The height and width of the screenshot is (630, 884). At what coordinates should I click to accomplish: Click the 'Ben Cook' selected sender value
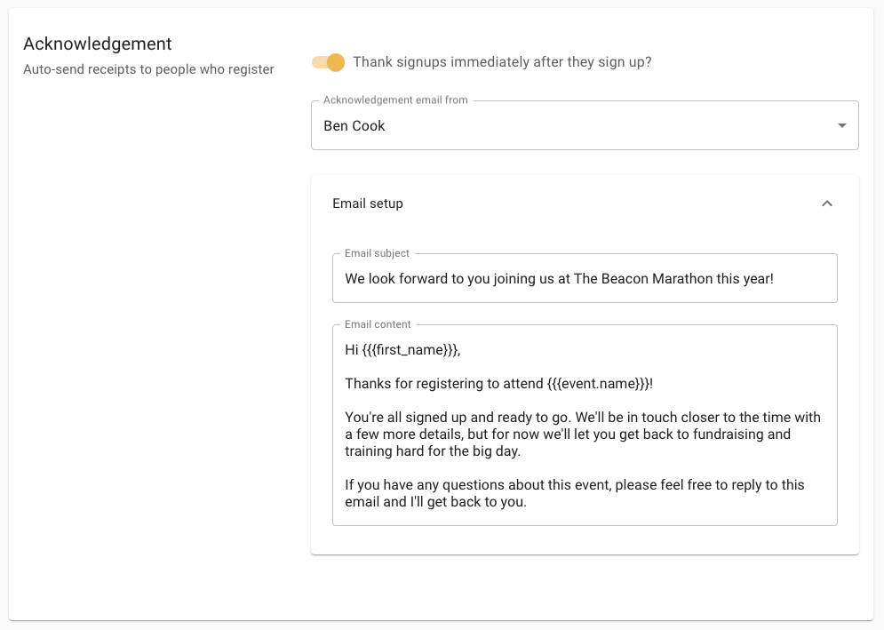click(354, 126)
